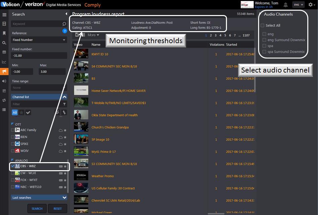
Task: Check the NBC - WBTS10 channel checkbox
Action: (13, 187)
